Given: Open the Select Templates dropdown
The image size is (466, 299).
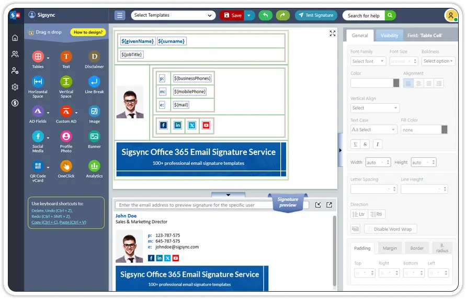Looking at the screenshot, I should click(x=173, y=15).
